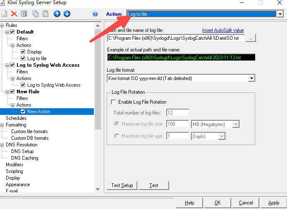Collapse the Default rule node
The height and width of the screenshot is (209, 287).
coord(7,32)
